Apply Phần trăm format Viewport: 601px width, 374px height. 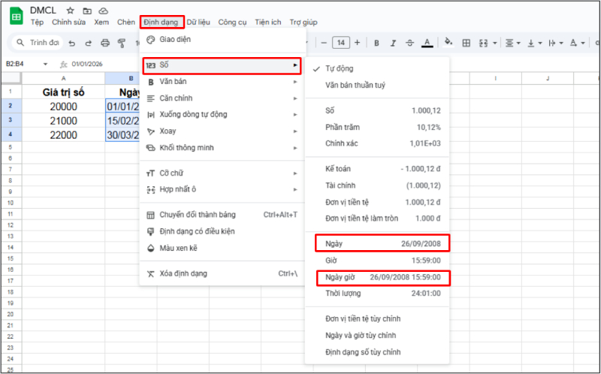[x=377, y=127]
